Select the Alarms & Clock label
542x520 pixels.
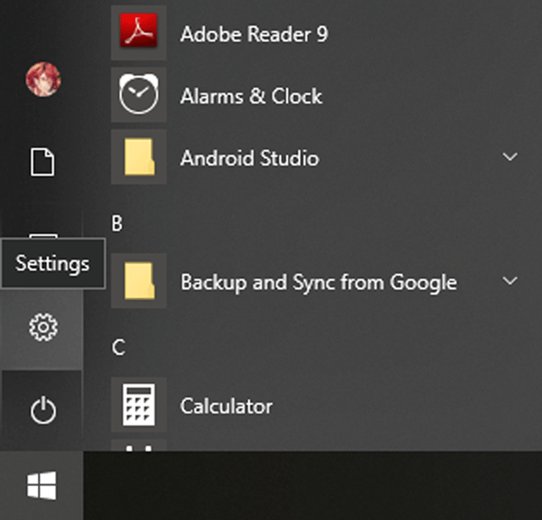pos(252,96)
